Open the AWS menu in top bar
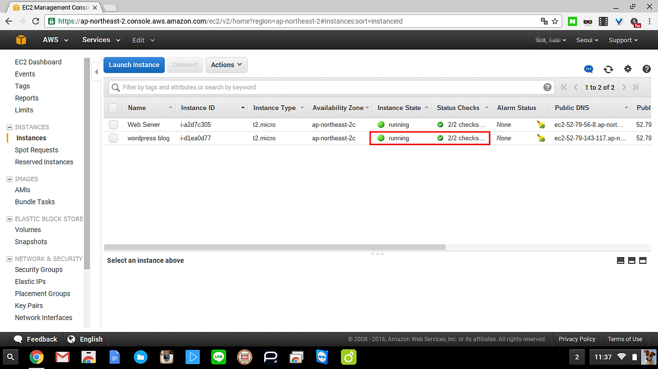 pos(56,40)
